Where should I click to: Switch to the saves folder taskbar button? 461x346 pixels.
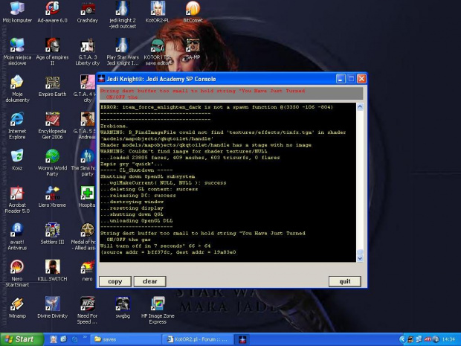point(126,339)
